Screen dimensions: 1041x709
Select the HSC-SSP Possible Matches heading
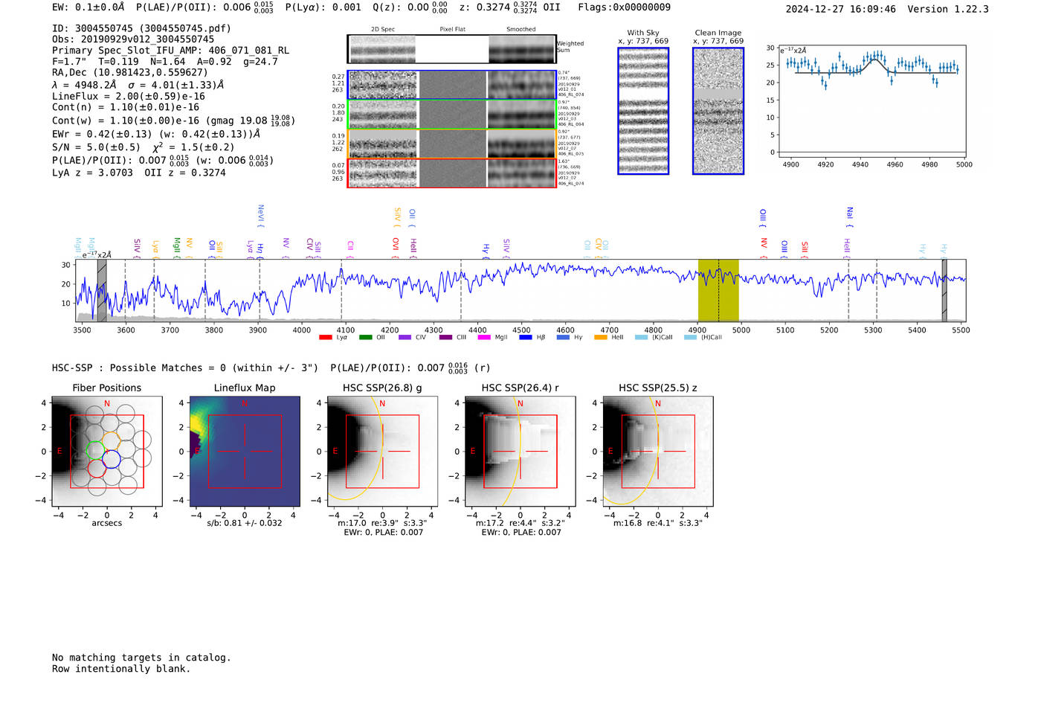185,368
